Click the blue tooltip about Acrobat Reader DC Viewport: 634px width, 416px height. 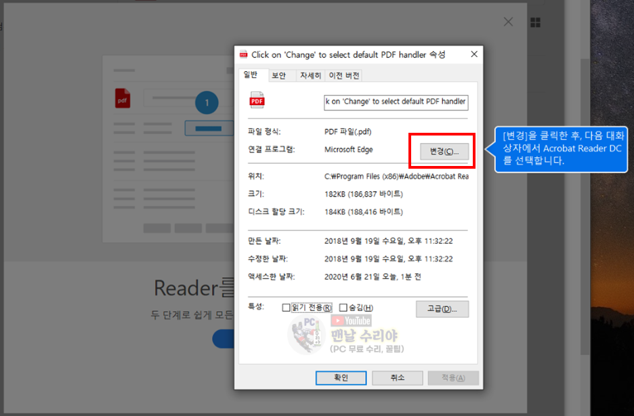click(562, 149)
